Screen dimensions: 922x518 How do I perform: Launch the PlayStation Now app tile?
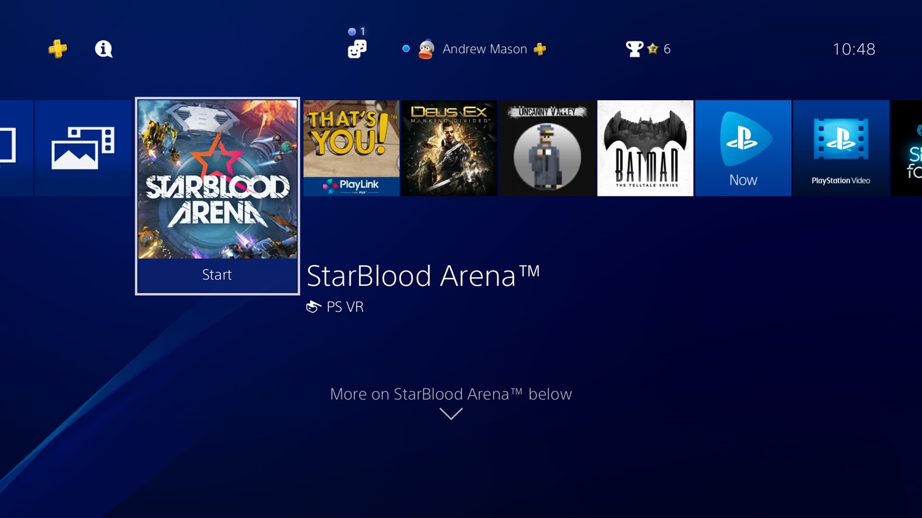click(743, 148)
